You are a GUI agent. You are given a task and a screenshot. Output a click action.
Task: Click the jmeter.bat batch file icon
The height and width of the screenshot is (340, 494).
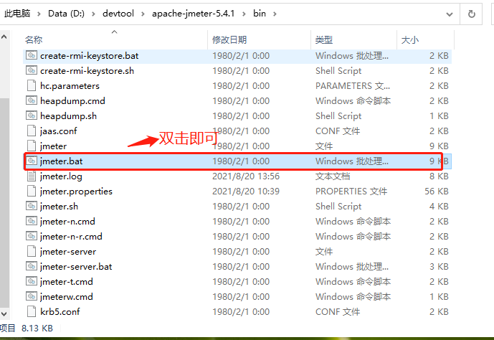[32, 161]
